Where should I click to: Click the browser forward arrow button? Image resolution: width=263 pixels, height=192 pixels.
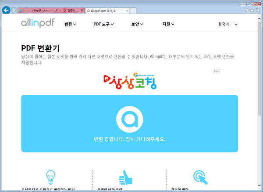[14, 11]
